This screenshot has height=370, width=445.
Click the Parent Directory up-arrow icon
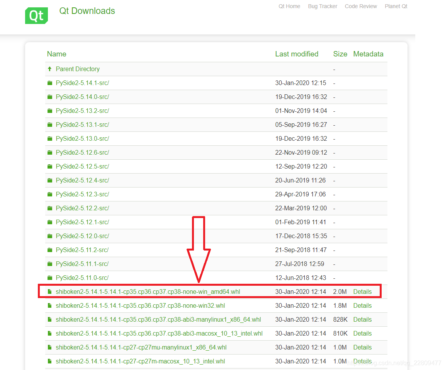click(50, 69)
